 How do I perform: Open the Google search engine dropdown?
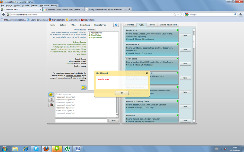pyautogui.click(x=187, y=14)
